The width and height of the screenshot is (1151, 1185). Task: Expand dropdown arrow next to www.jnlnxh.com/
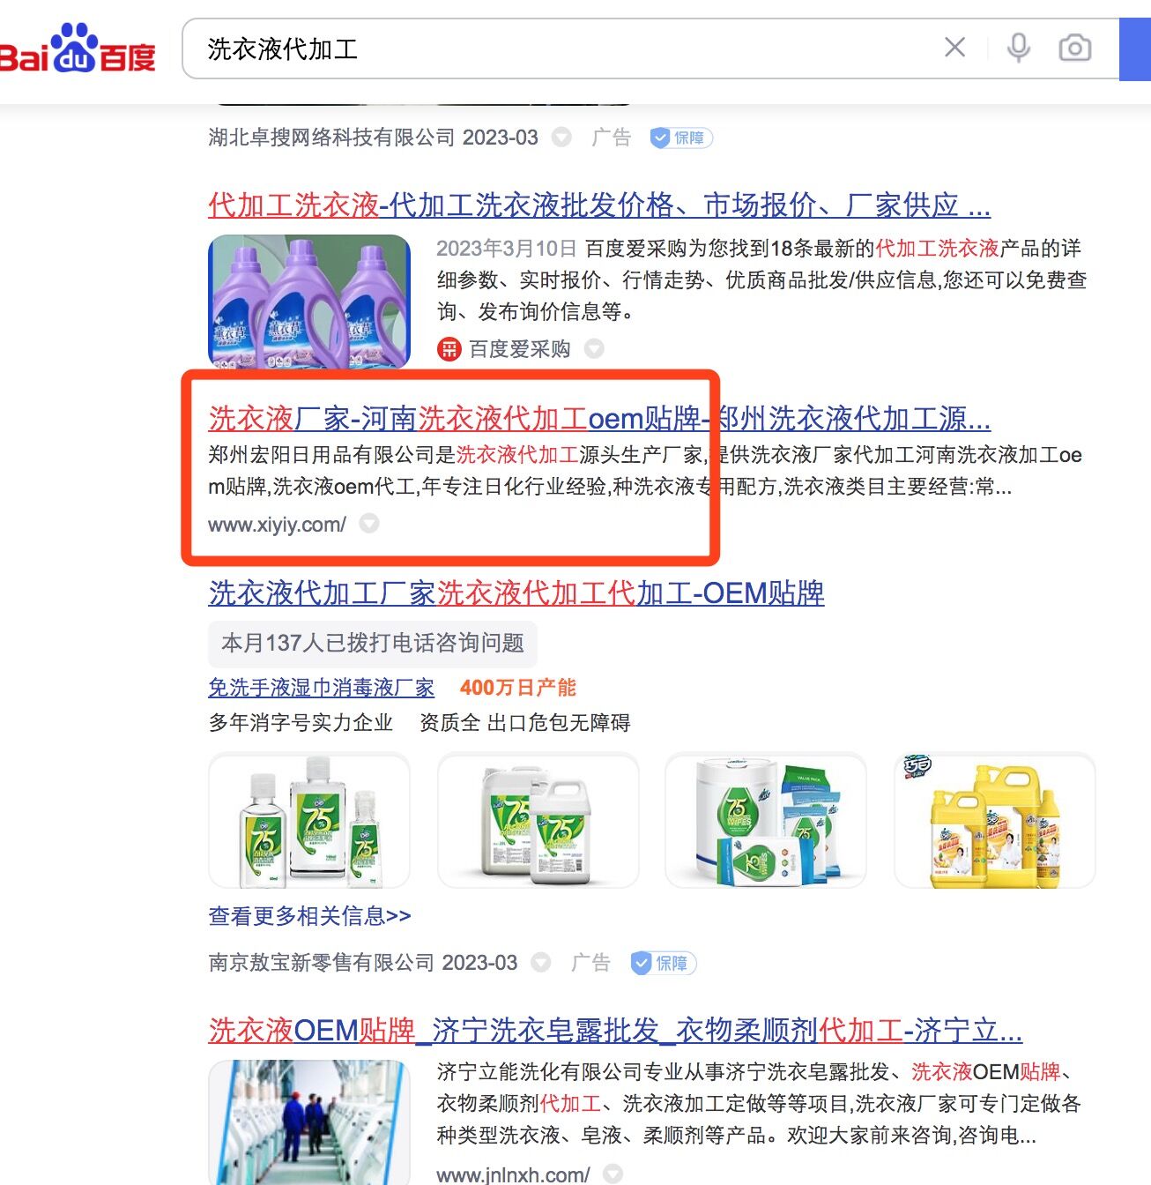[x=613, y=1174]
